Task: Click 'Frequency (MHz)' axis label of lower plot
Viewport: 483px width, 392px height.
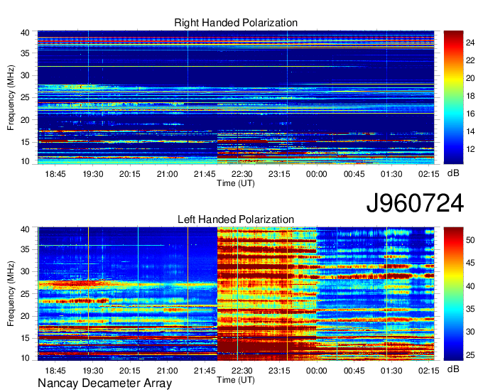Action: point(11,294)
